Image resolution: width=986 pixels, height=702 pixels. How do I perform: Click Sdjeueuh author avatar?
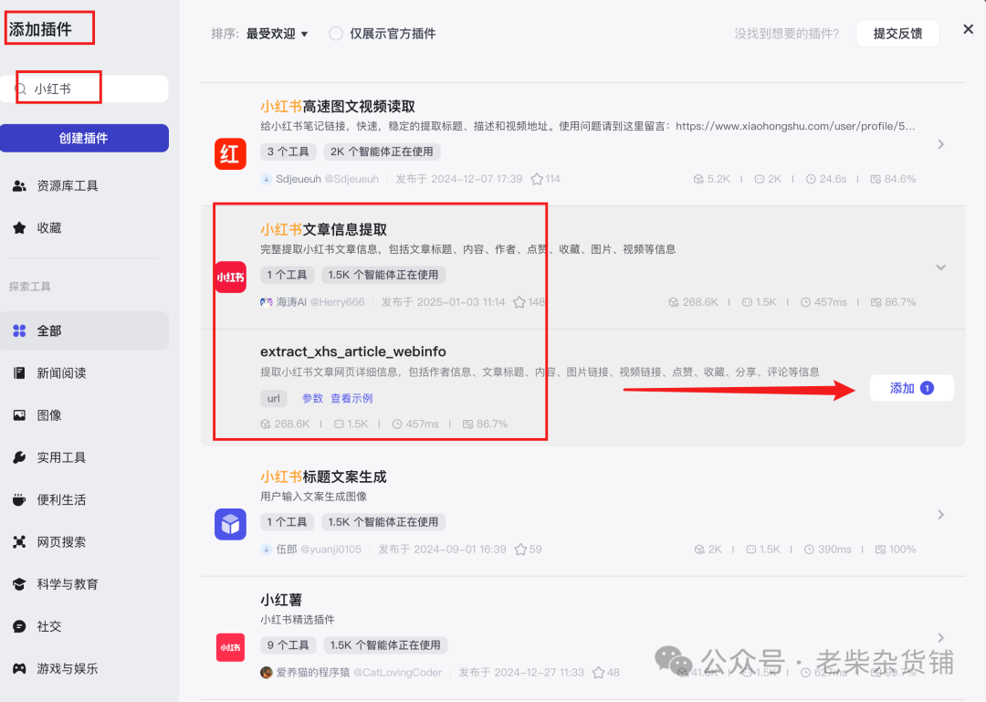[266, 179]
